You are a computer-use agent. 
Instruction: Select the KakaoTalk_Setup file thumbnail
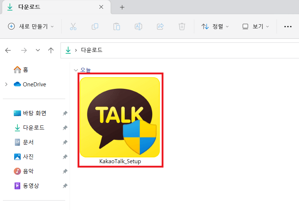click(120, 118)
